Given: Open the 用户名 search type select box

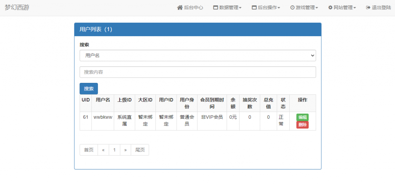Looking at the screenshot, I should [x=198, y=55].
